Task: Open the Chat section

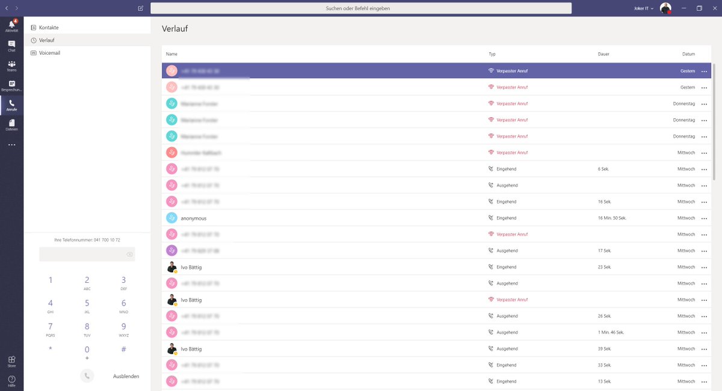Action: tap(11, 46)
